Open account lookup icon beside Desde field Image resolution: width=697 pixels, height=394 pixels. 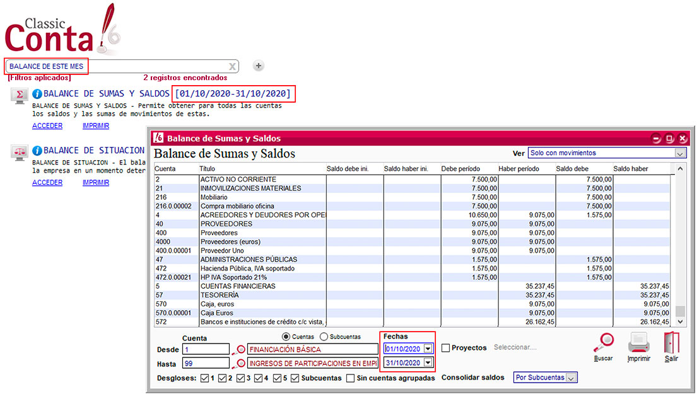239,350
